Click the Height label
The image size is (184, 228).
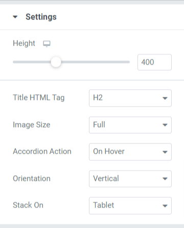(x=24, y=43)
